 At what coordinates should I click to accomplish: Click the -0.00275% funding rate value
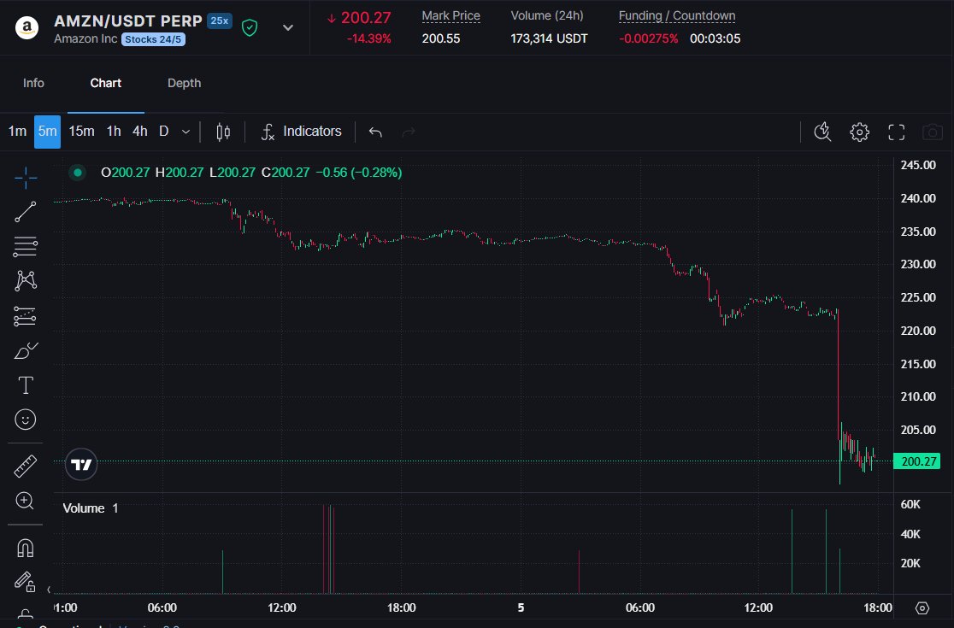pos(648,39)
